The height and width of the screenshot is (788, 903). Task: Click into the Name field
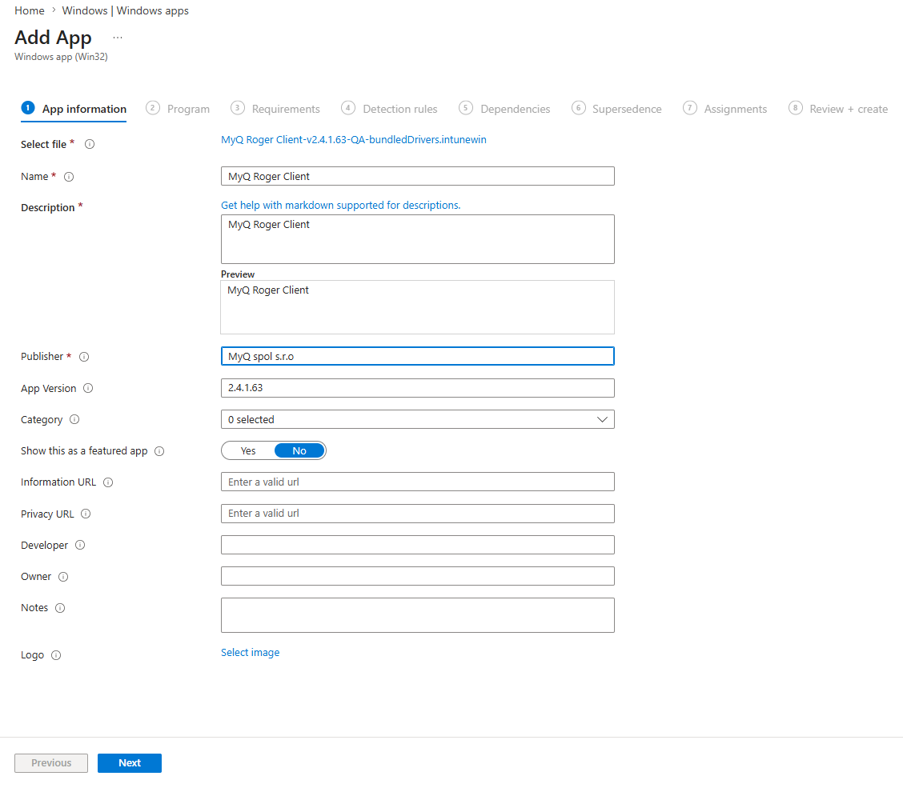[418, 176]
